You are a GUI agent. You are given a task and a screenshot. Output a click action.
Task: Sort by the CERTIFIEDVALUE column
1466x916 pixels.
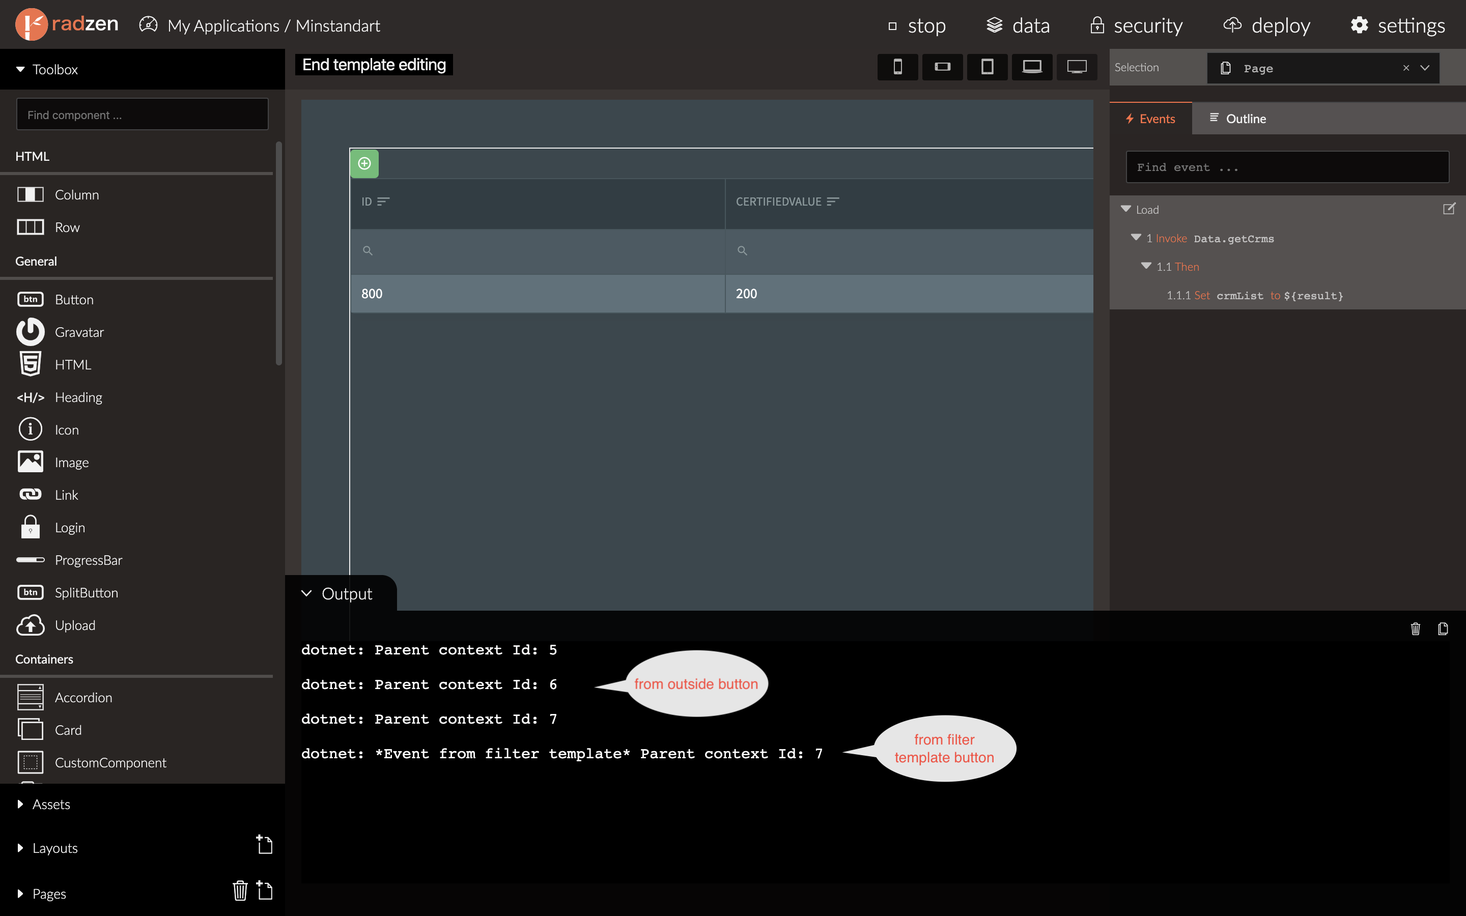(832, 202)
